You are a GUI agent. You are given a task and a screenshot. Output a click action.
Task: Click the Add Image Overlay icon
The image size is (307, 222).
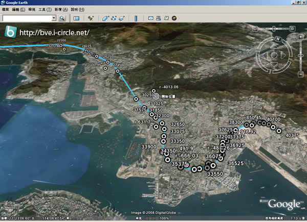tap(122, 18)
